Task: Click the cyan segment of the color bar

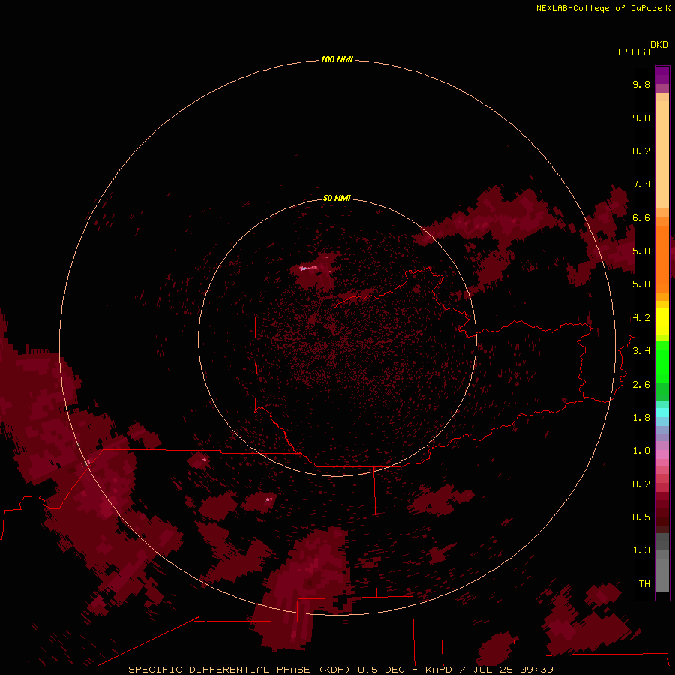Action: pos(662,412)
